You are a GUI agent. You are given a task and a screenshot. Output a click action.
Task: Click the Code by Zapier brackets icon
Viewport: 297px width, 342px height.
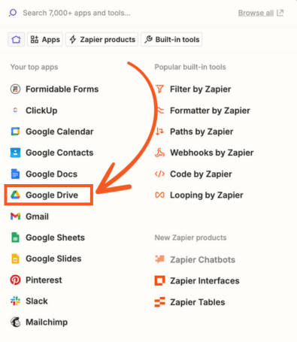click(159, 174)
